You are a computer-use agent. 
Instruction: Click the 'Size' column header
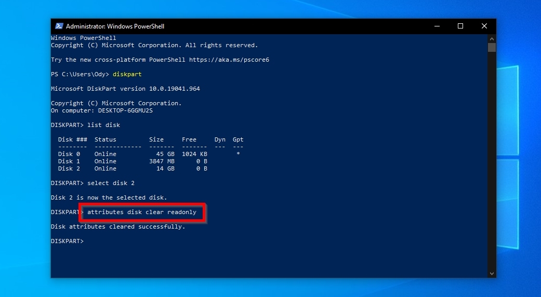156,139
